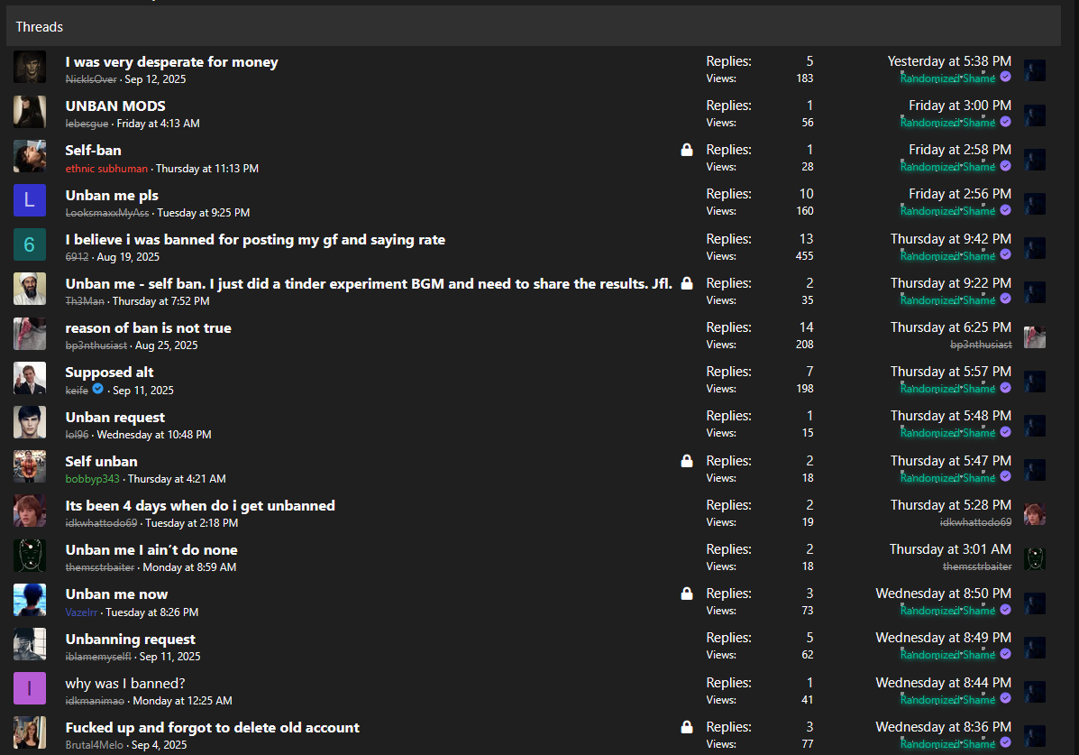Viewport: 1079px width, 755px height.
Task: Click the purple badge beside the first row's last poster
Action: tap(1006, 78)
